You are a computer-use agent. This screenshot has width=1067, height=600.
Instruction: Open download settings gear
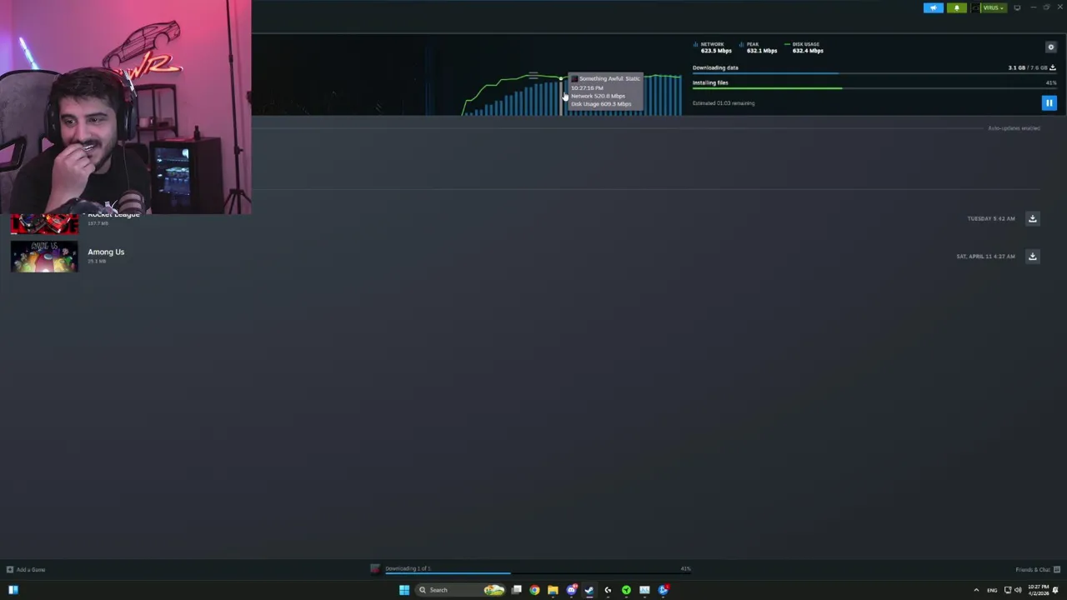1050,47
